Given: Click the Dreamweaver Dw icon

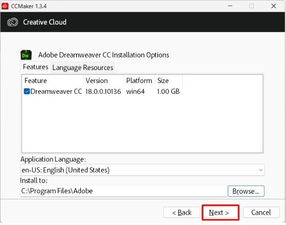Looking at the screenshot, I should 26,55.
